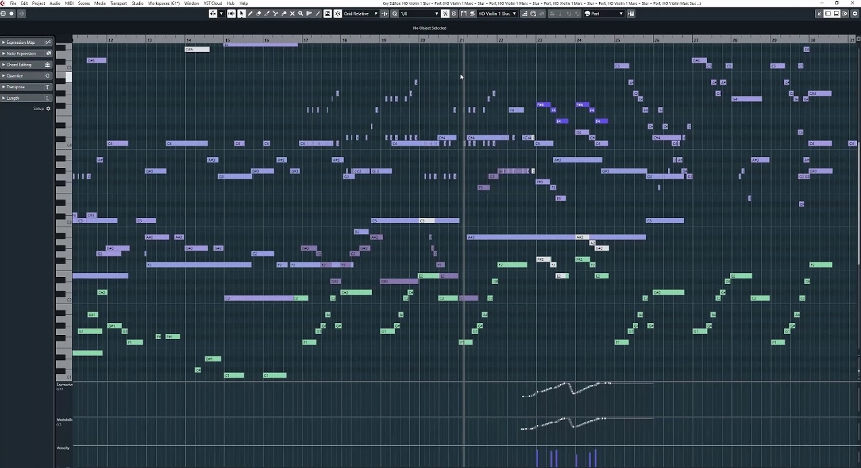Activate the Object Selection arrow tool
This screenshot has width=861, height=468.
pyautogui.click(x=241, y=13)
